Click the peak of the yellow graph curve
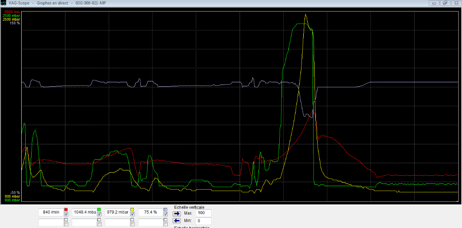The width and height of the screenshot is (462, 228). 306,15
